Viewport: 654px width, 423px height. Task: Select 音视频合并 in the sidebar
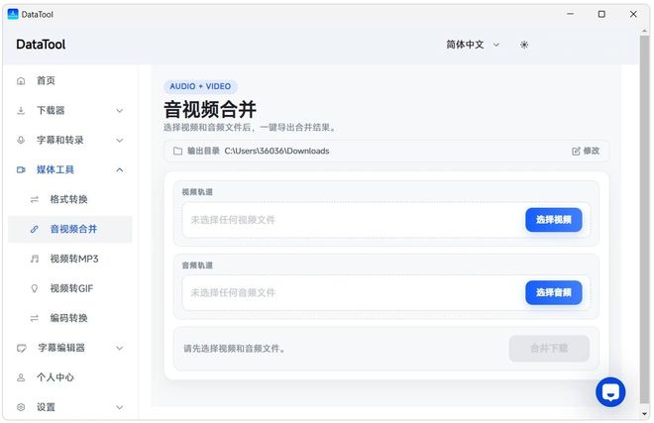[70, 229]
